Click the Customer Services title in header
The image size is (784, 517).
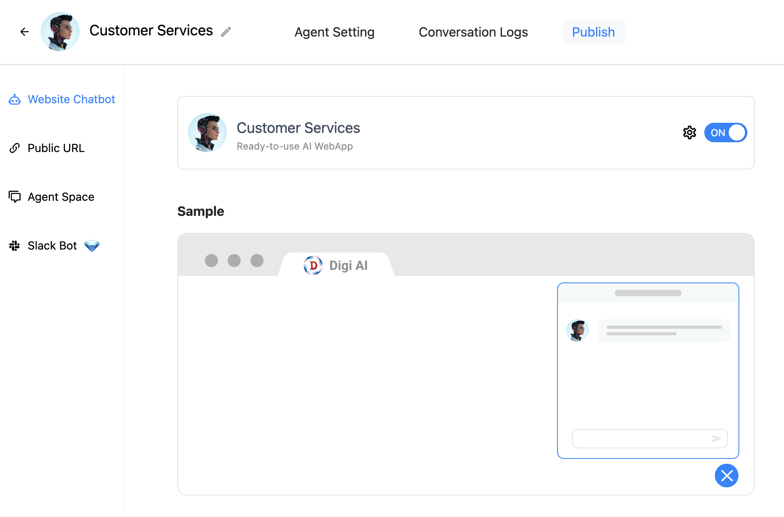pos(151,30)
